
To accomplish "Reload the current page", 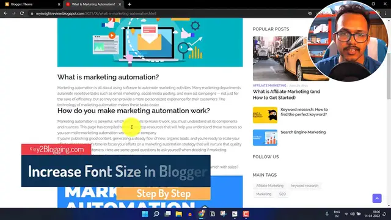I will (22, 13).
